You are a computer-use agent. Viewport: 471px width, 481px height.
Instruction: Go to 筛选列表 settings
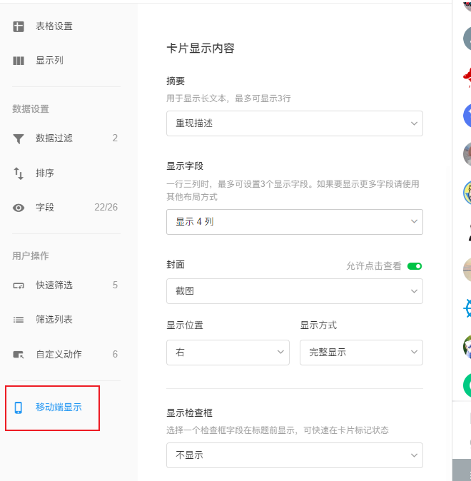pyautogui.click(x=54, y=320)
